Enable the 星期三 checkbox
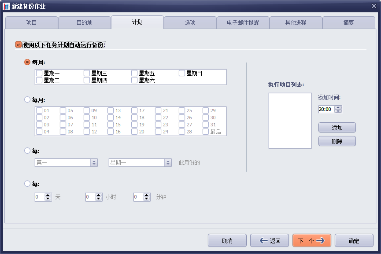This screenshot has height=254, width=381. pyautogui.click(x=87, y=73)
